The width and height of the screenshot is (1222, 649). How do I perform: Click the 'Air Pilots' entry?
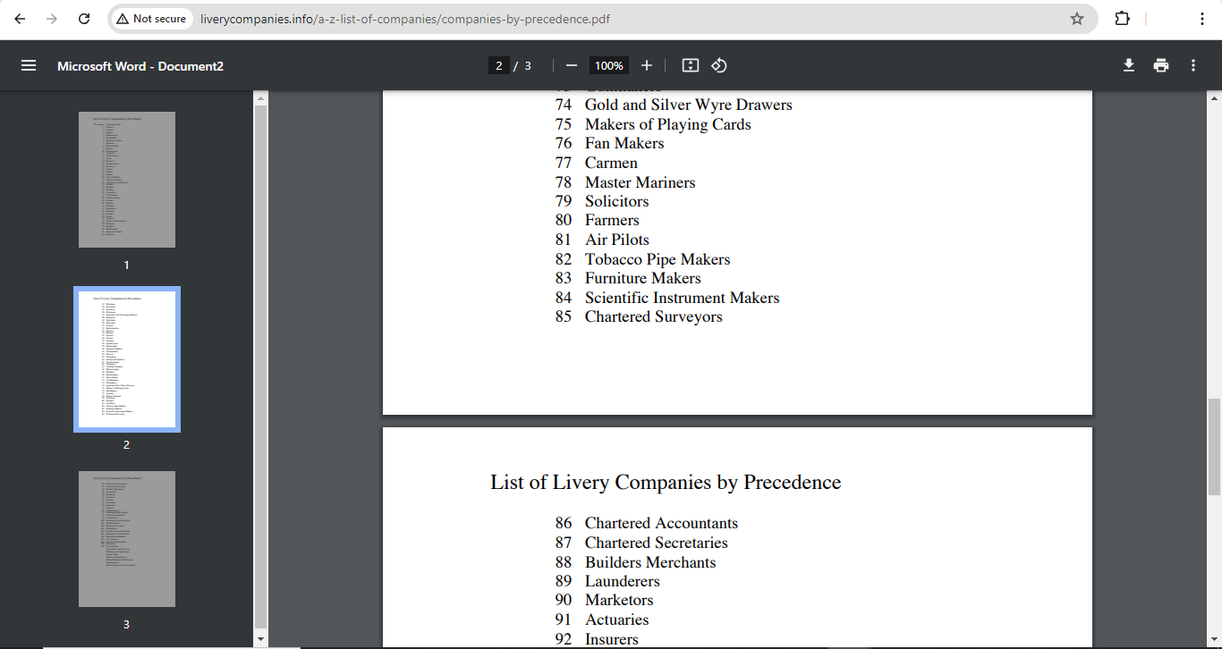point(617,240)
